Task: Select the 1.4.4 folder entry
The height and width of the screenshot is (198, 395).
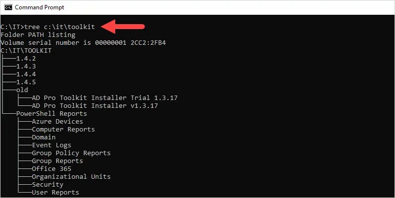Action: pos(26,74)
